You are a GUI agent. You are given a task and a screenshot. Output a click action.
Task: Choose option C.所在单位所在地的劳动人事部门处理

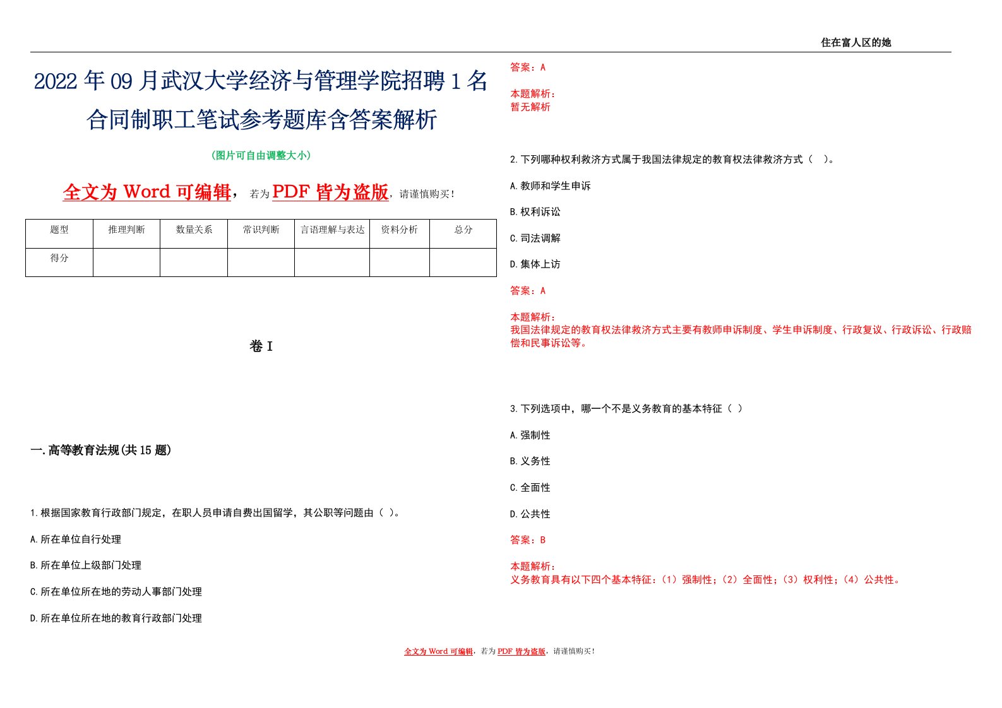pyautogui.click(x=116, y=592)
